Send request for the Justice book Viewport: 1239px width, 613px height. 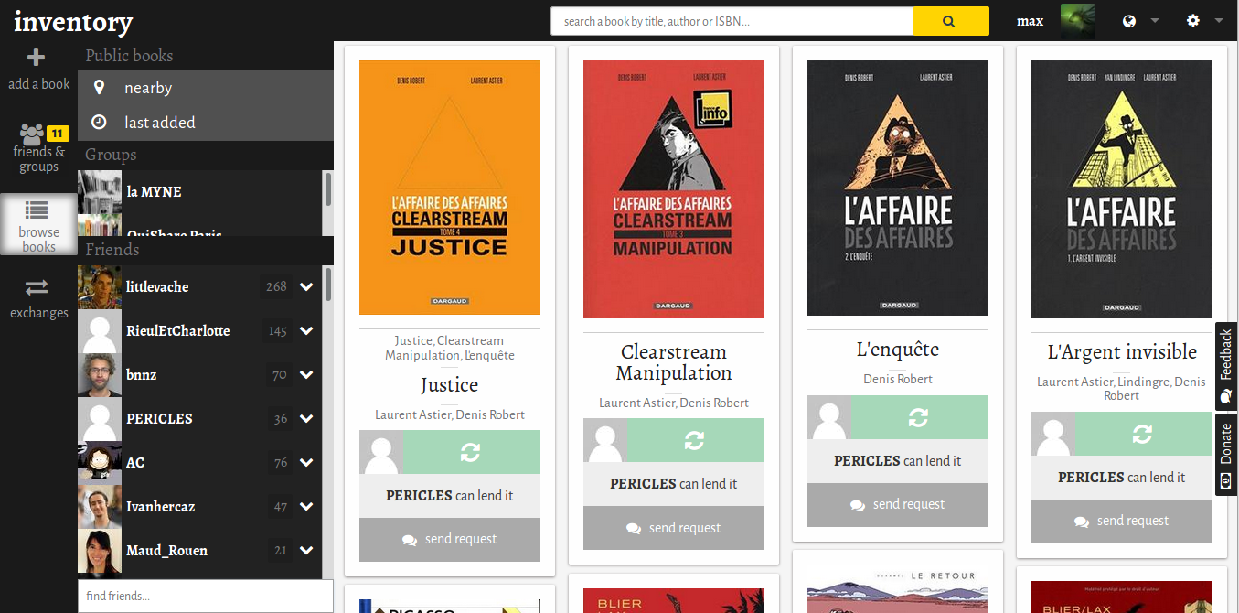[450, 540]
